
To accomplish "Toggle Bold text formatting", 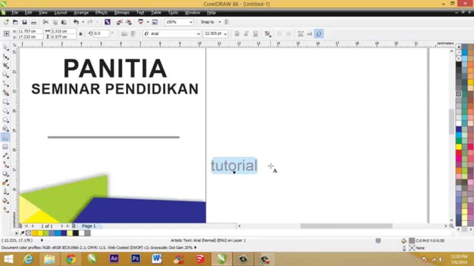I will tap(237, 34).
